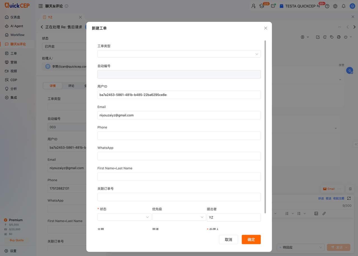
Task: Click the 提出者 field containing YZ
Action: click(x=234, y=217)
